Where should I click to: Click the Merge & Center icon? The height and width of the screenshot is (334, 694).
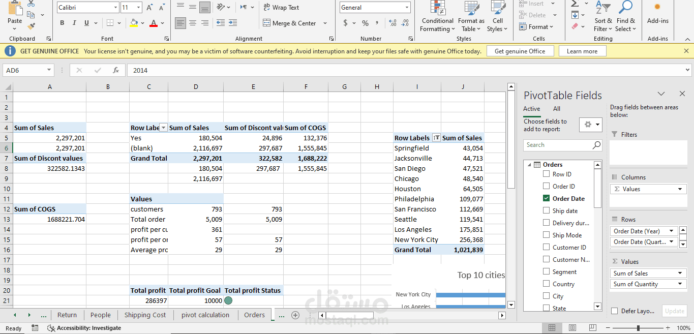(267, 23)
